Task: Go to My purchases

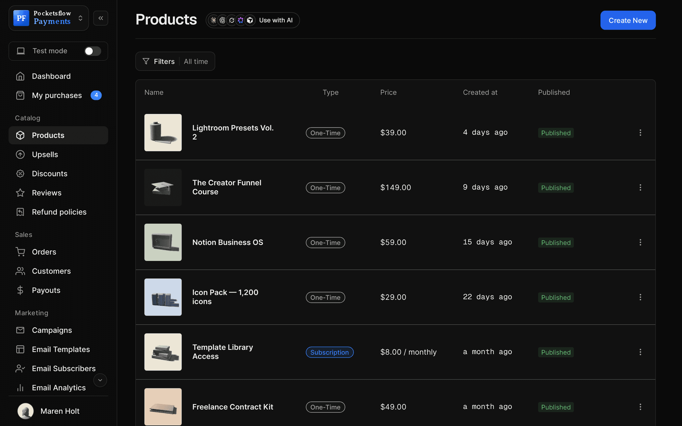Action: [58, 96]
